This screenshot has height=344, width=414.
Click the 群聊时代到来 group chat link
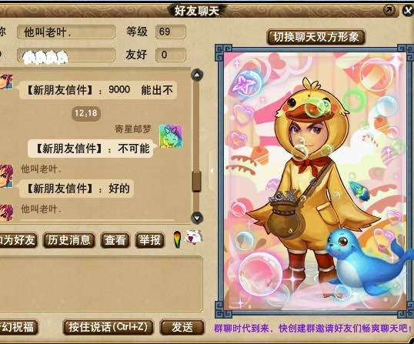coord(312,328)
